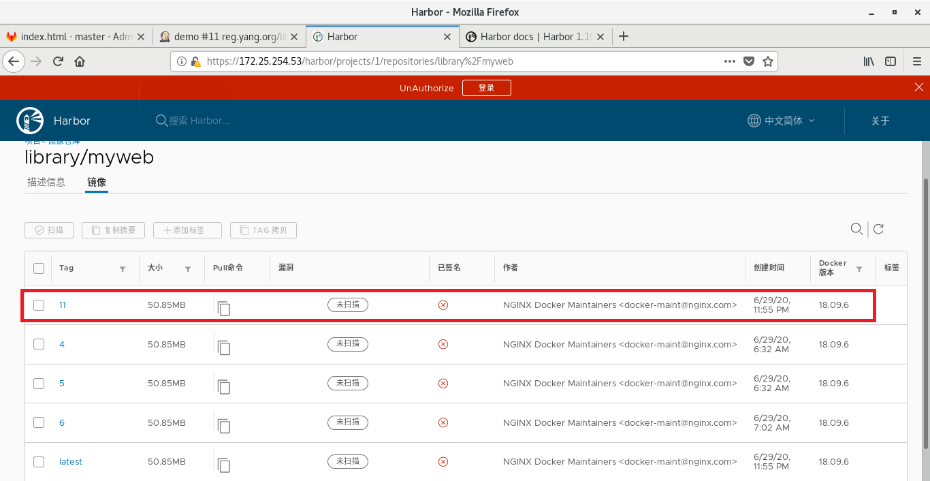The width and height of the screenshot is (930, 481).
Task: Click the 复制摘要 copy digest button
Action: click(x=113, y=230)
